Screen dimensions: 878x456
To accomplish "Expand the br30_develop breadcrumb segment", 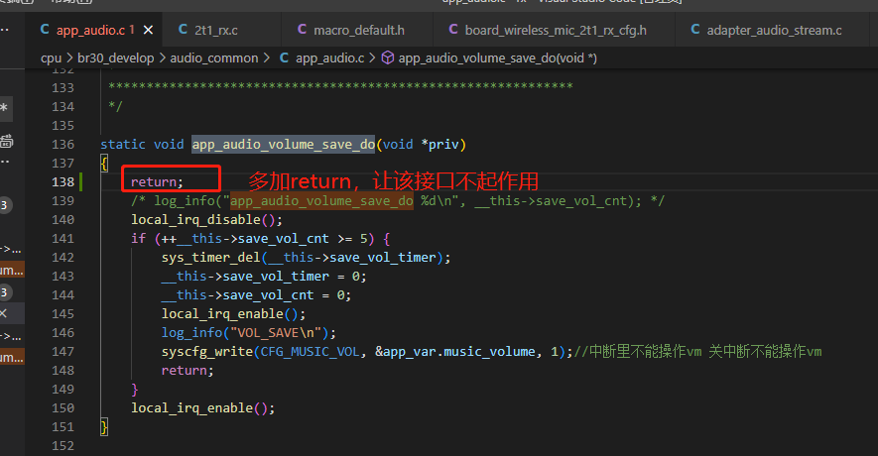I will [x=115, y=58].
